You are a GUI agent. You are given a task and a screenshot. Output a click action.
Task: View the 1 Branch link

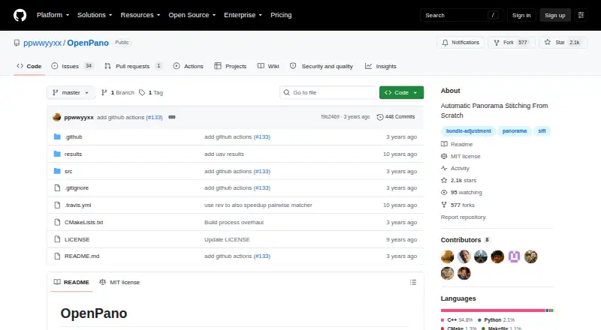(118, 93)
